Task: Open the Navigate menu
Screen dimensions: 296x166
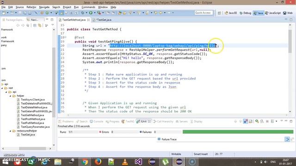Action: [44, 7]
